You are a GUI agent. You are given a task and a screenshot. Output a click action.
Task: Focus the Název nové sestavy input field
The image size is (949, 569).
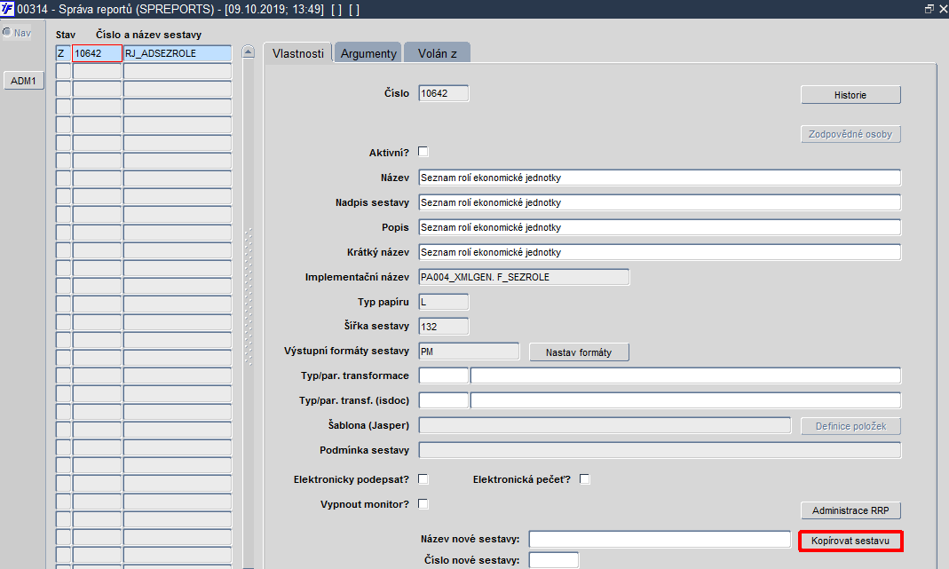click(x=660, y=540)
